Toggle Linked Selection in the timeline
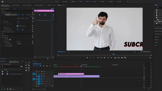Screen dimensions: 162x91 coord(40,66)
